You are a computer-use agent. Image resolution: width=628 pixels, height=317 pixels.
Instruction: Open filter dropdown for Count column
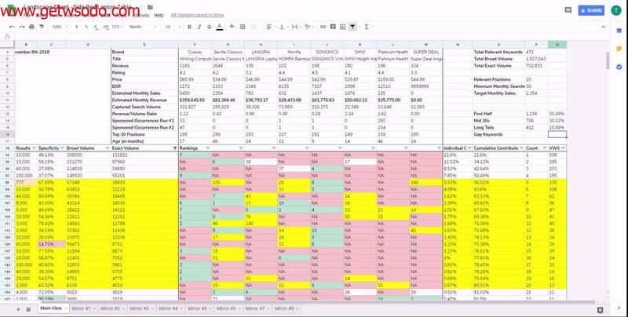(544, 148)
